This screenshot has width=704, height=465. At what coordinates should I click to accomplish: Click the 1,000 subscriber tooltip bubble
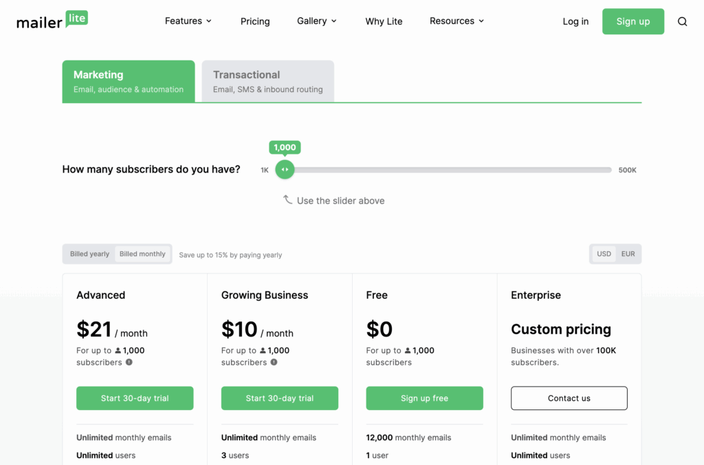[285, 148]
